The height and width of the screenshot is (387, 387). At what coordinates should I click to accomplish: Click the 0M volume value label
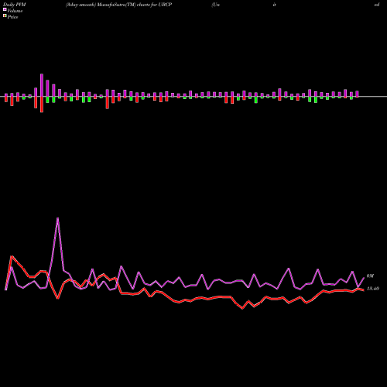click(x=370, y=276)
